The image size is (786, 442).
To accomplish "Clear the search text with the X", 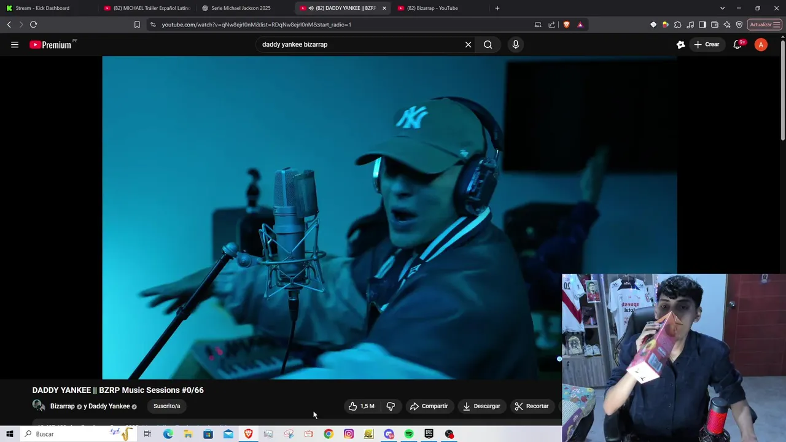I will click(x=468, y=44).
